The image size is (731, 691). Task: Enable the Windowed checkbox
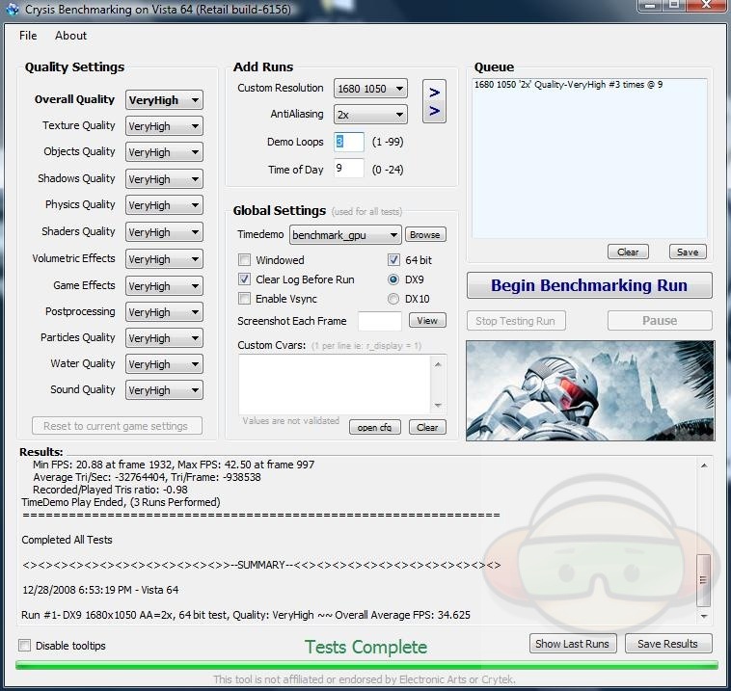coord(245,260)
